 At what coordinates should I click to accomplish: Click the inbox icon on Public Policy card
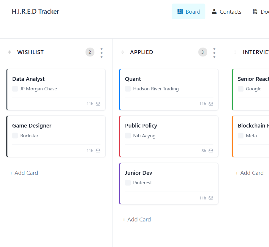211,151
